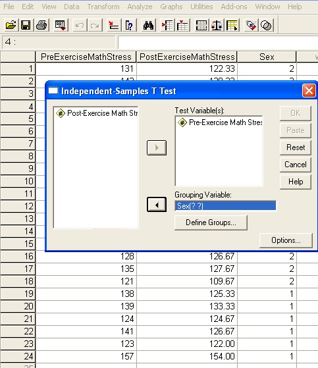Click the Define Groups... button

[x=211, y=223]
